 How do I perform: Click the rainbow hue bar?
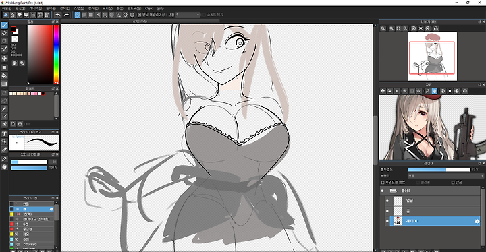pyautogui.click(x=57, y=54)
